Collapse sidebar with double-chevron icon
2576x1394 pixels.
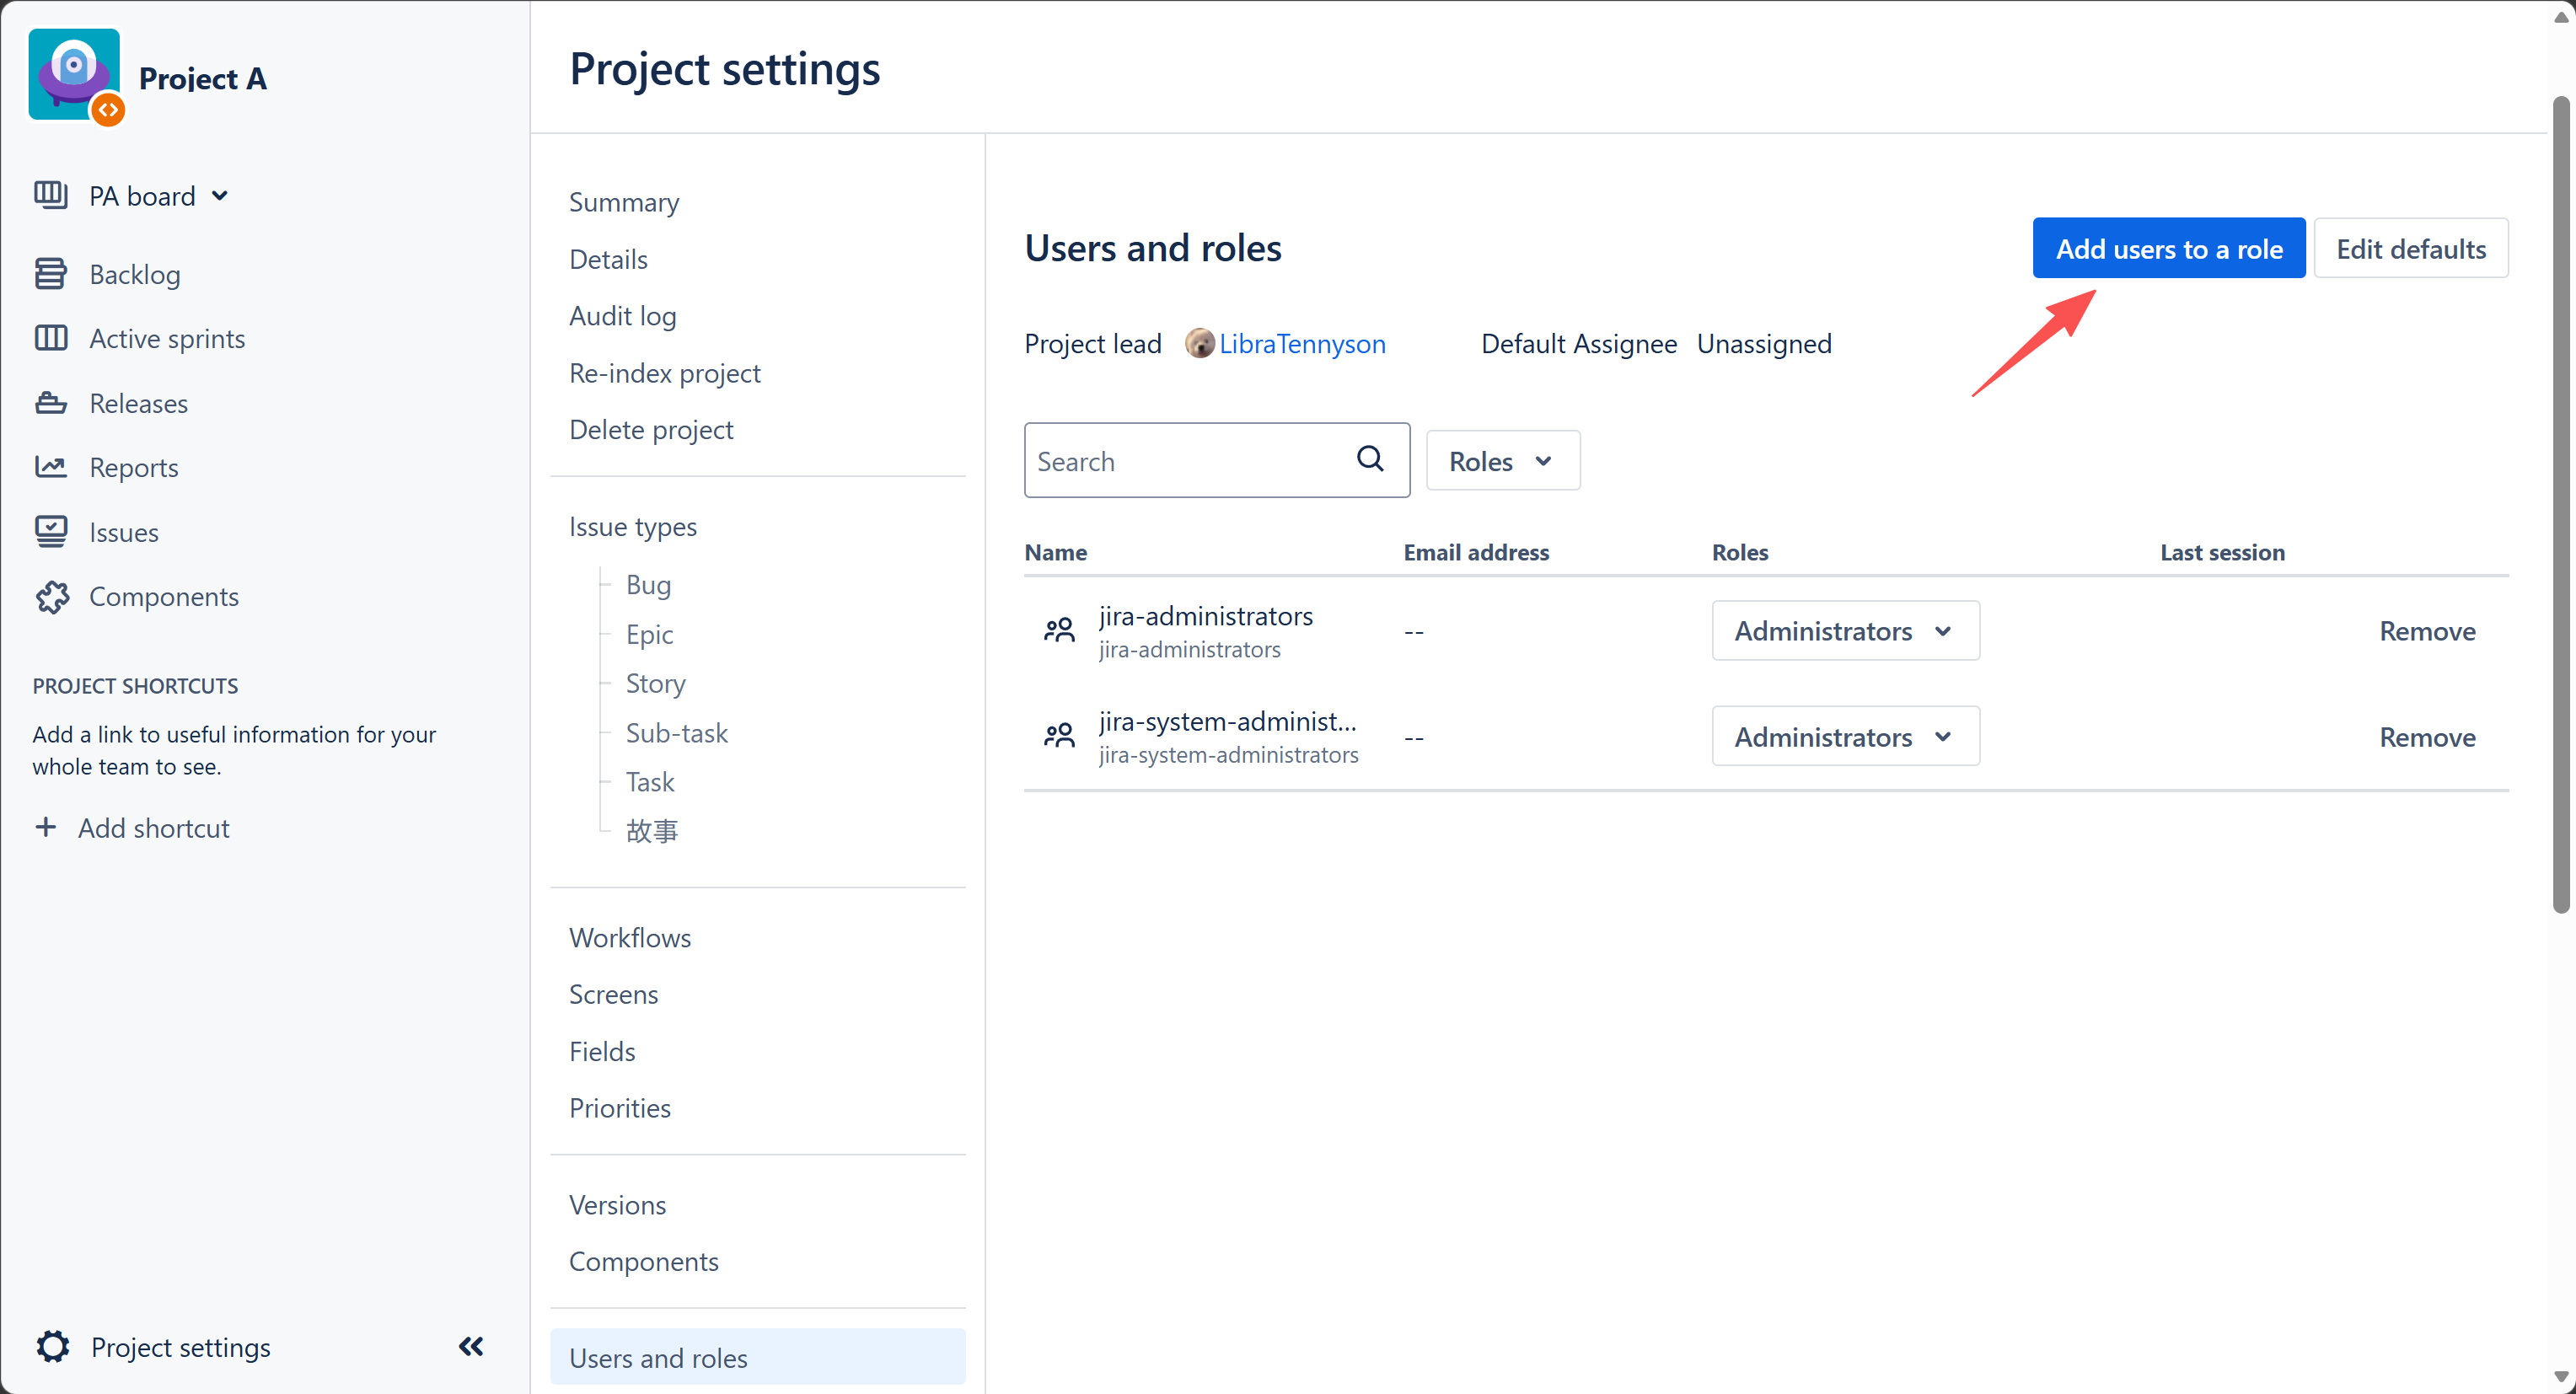pos(471,1346)
